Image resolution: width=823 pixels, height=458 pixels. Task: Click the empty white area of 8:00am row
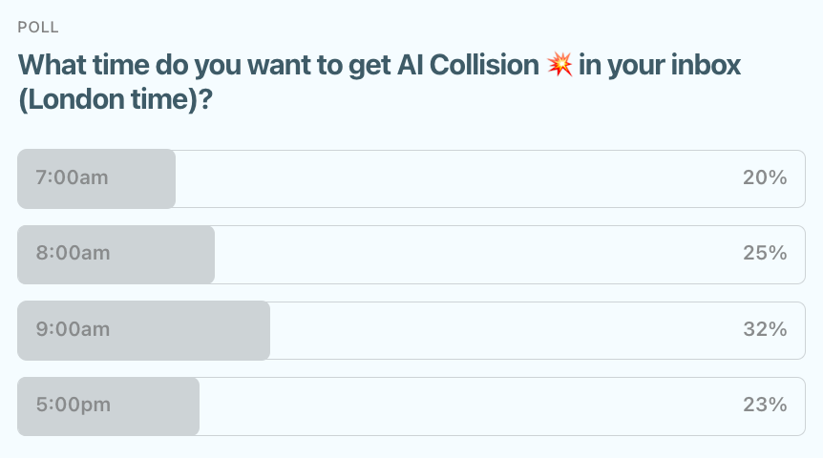(x=477, y=255)
